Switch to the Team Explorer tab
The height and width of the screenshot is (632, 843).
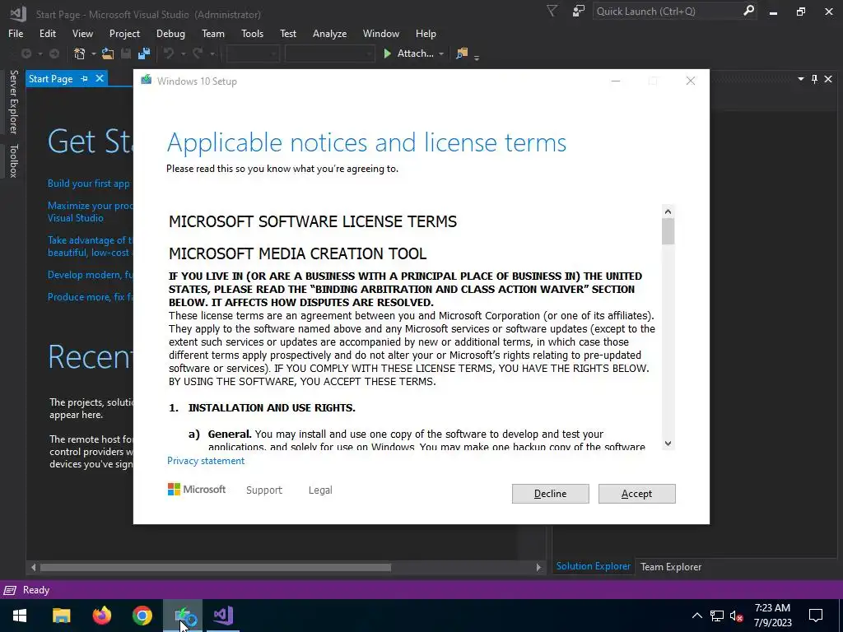click(670, 566)
